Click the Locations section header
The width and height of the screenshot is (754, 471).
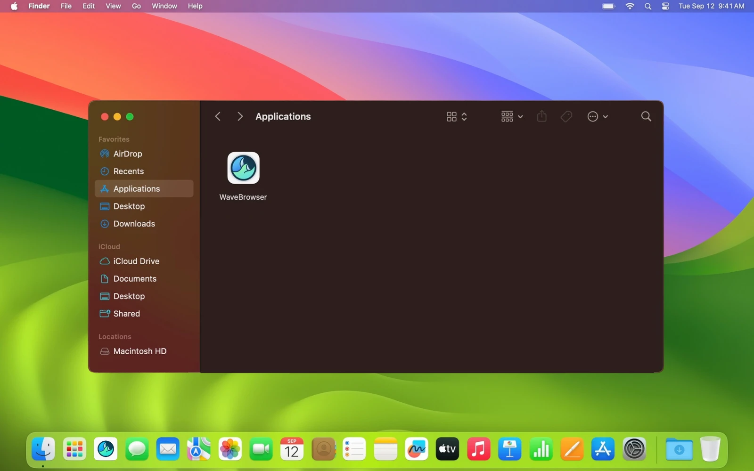tap(115, 336)
